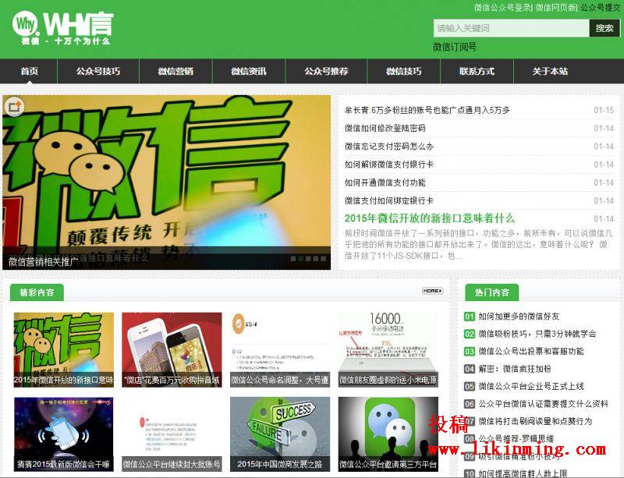The width and height of the screenshot is (624, 478).
Task: Open the 微信订阅号 link under search
Action: 455,47
